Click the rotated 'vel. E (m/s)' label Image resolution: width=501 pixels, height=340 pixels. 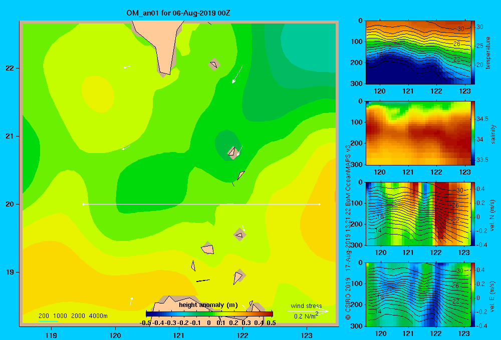pos(492,296)
